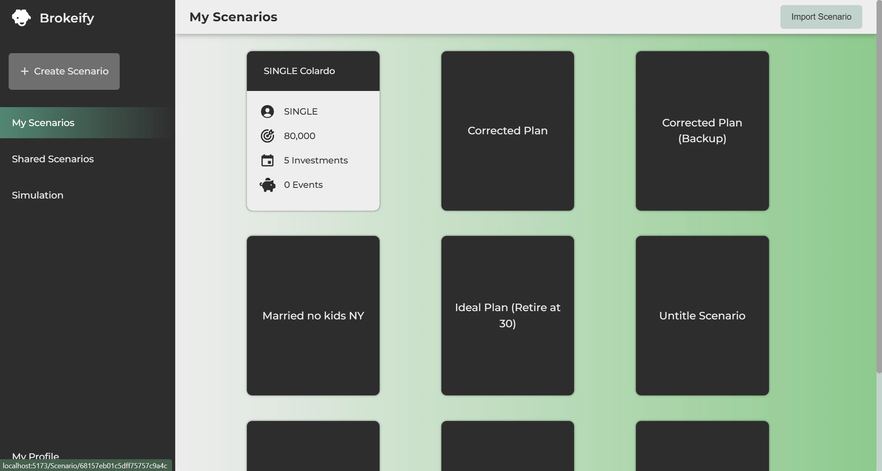This screenshot has width=882, height=471.
Task: Open the Simulation page
Action: click(x=37, y=195)
